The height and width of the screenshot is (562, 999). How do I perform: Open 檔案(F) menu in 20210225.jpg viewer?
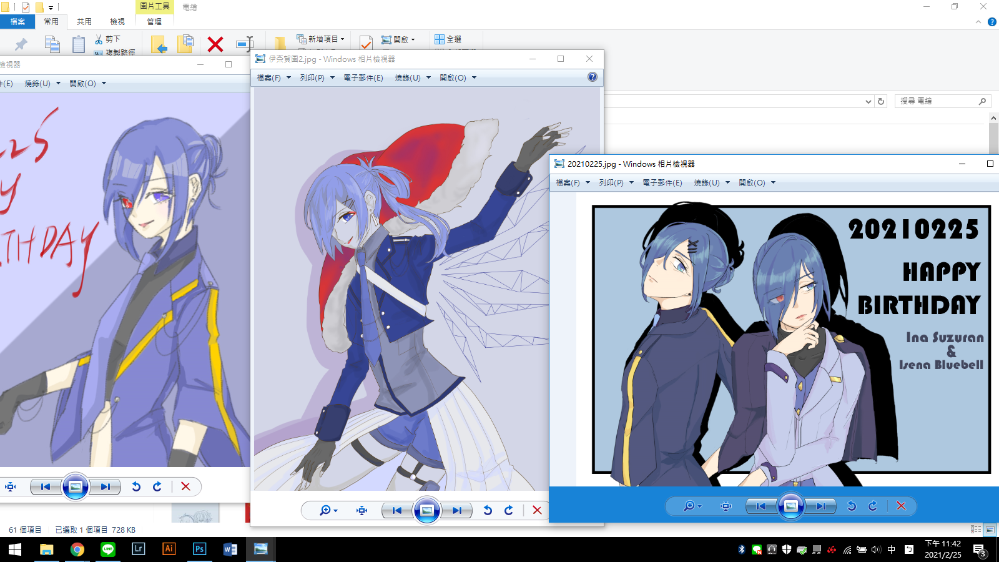(x=573, y=183)
